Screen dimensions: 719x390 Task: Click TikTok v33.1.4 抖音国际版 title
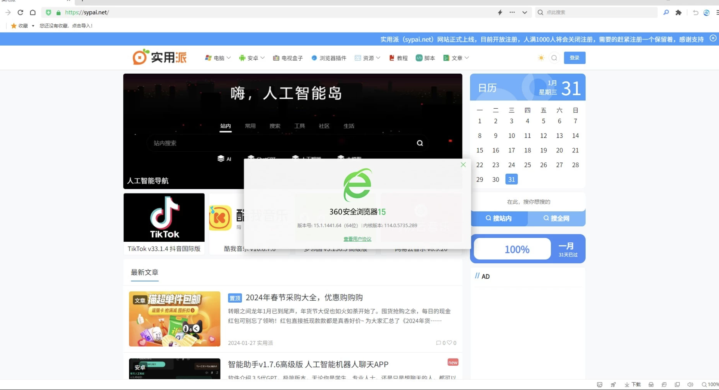tap(164, 249)
